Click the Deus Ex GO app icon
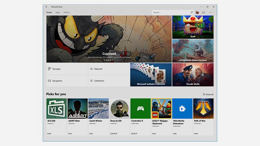 tap(119, 108)
